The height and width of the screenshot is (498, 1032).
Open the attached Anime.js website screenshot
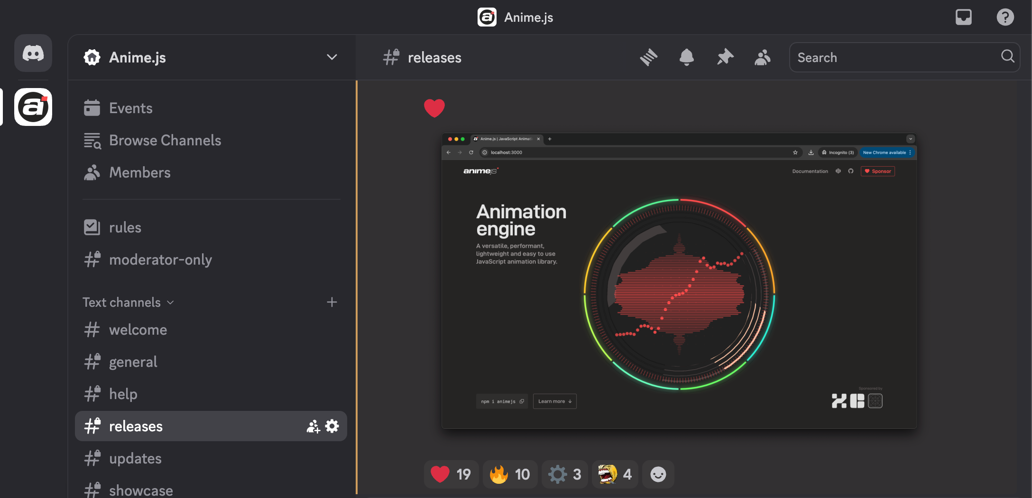coord(679,281)
